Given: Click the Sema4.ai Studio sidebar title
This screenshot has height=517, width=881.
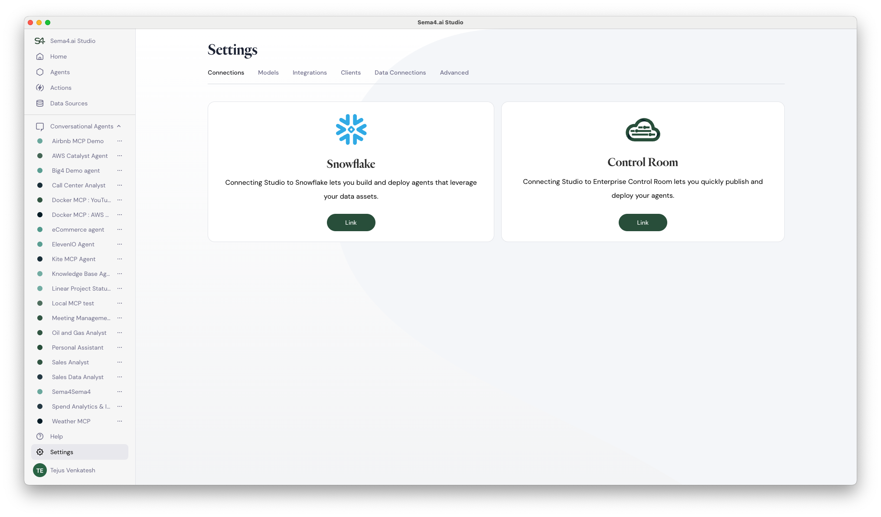Looking at the screenshot, I should tap(73, 41).
